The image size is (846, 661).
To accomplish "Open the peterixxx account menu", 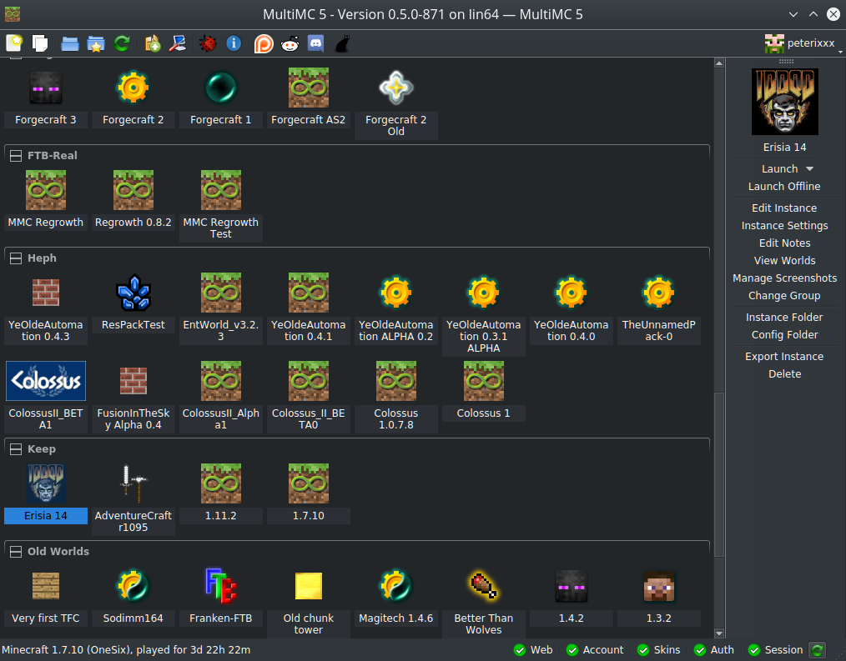I will [x=799, y=43].
